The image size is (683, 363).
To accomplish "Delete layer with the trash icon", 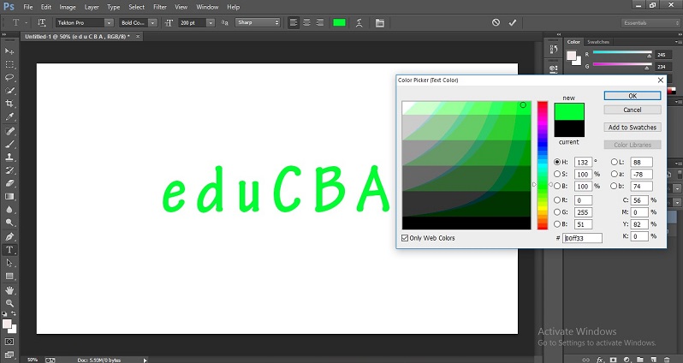I will (x=667, y=360).
